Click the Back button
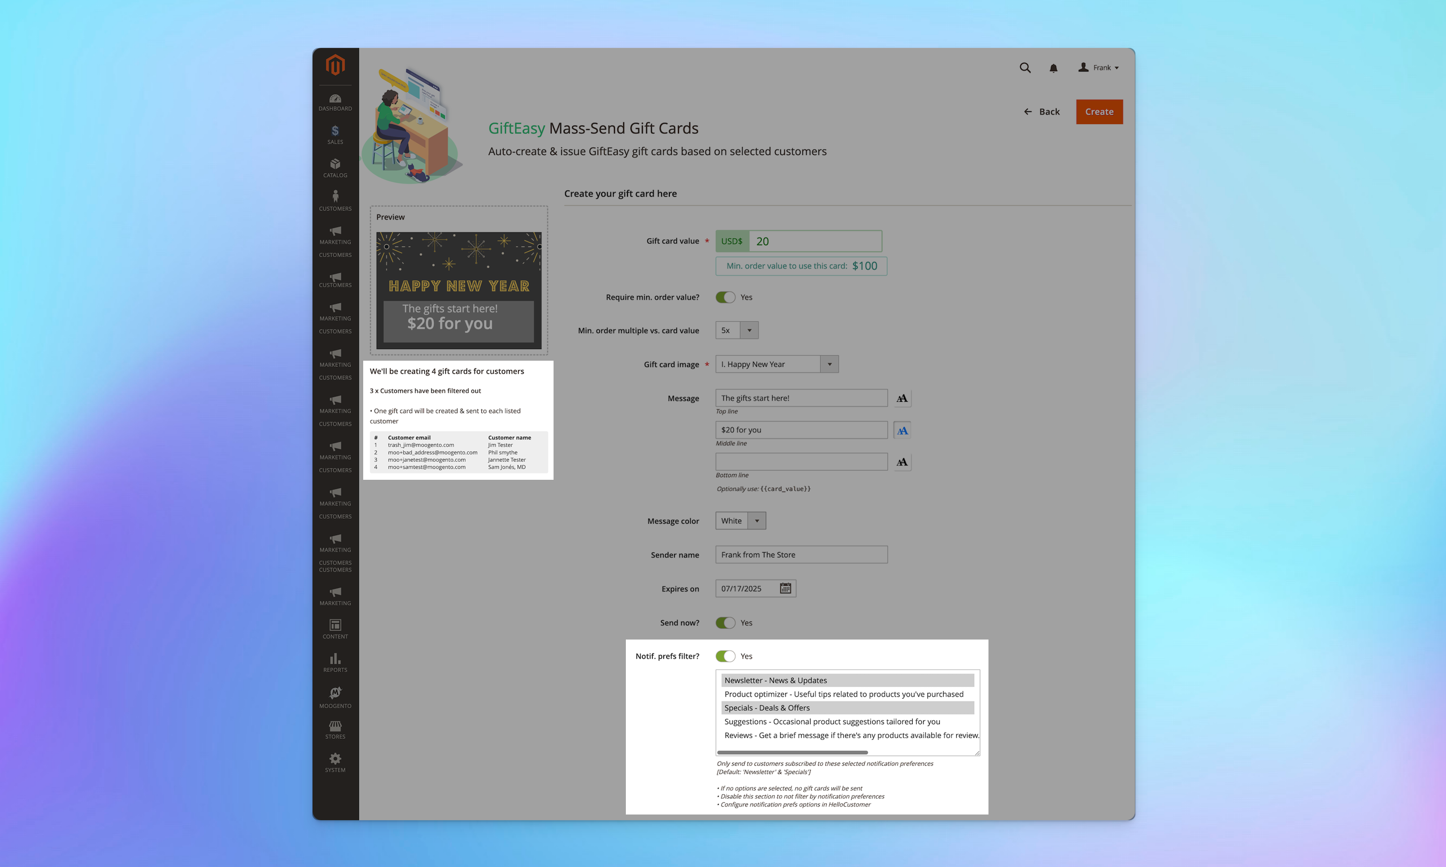The width and height of the screenshot is (1446, 867). 1041,111
